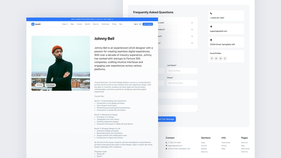Open Blog link in footer Pages
Image resolution: width=281 pixels, height=158 pixels.
243,146
